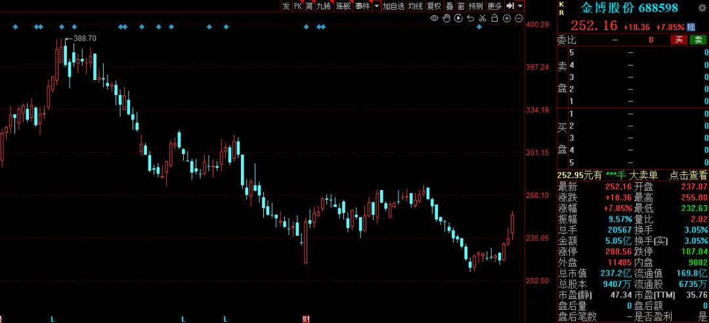Click the 金额 5.05亿 value
The height and width of the screenshot is (323, 709).
pos(618,241)
